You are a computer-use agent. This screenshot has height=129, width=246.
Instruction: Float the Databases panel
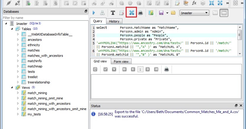[86, 11]
